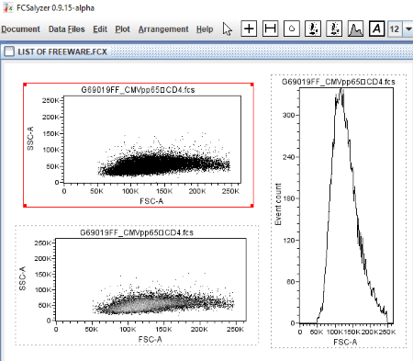Viewport: 413px width, 361px height.
Task: Open the Plot menu
Action: click(x=122, y=29)
